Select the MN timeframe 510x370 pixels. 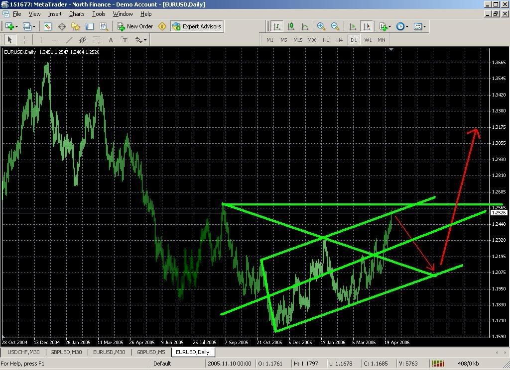[382, 40]
